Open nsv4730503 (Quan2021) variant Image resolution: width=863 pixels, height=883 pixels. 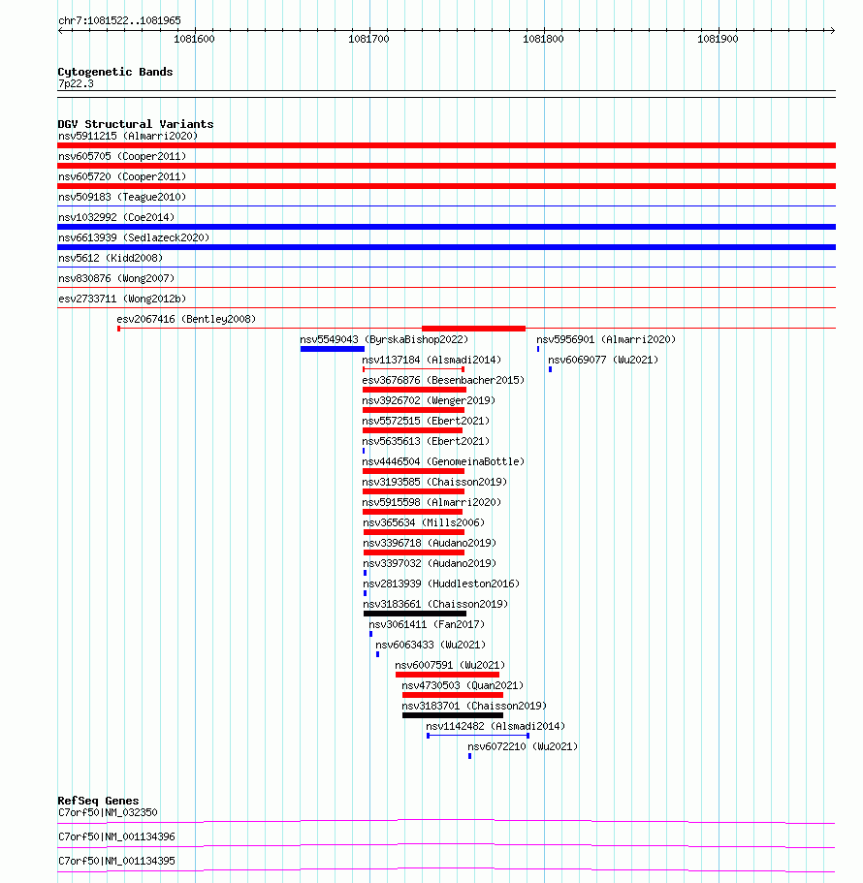click(463, 685)
